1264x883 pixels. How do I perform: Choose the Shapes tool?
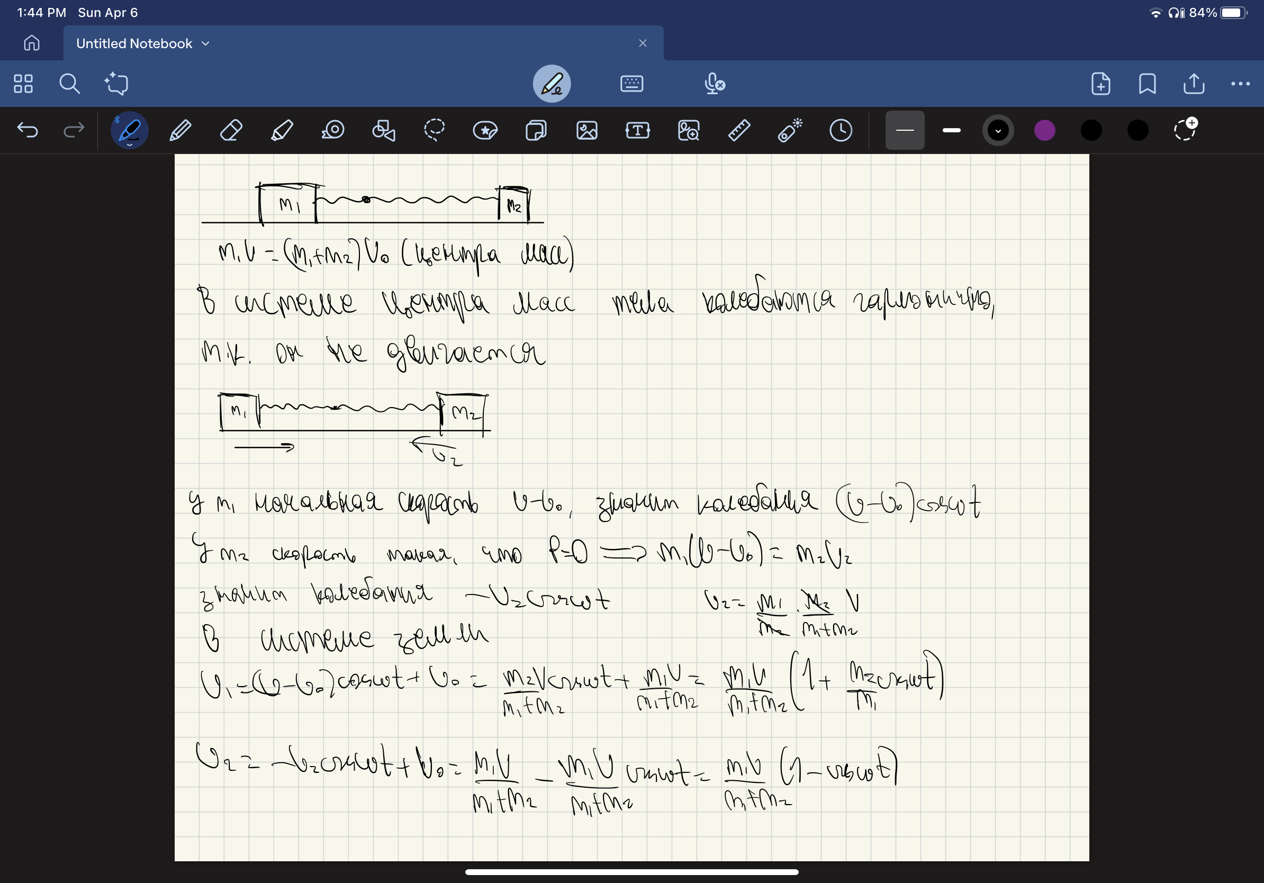(384, 130)
